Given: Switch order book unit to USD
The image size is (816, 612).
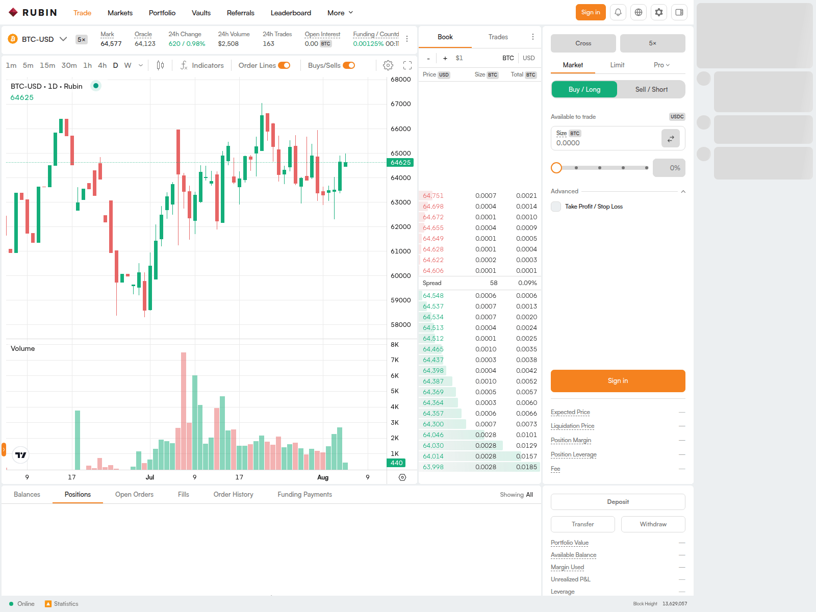Looking at the screenshot, I should click(x=529, y=58).
